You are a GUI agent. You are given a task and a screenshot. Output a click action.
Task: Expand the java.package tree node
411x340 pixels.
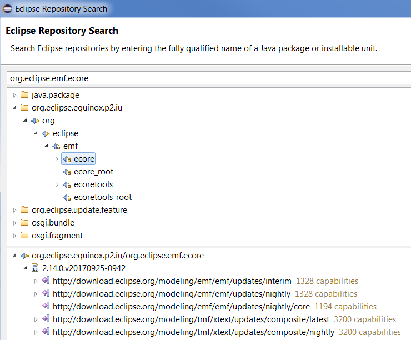[x=14, y=95]
